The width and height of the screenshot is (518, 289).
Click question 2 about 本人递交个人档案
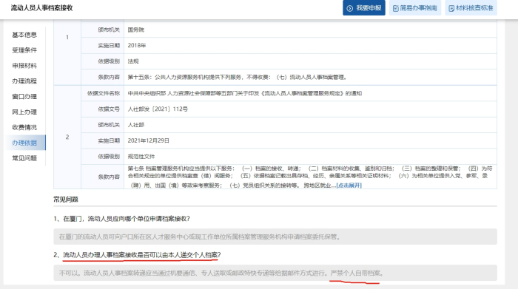(138, 255)
